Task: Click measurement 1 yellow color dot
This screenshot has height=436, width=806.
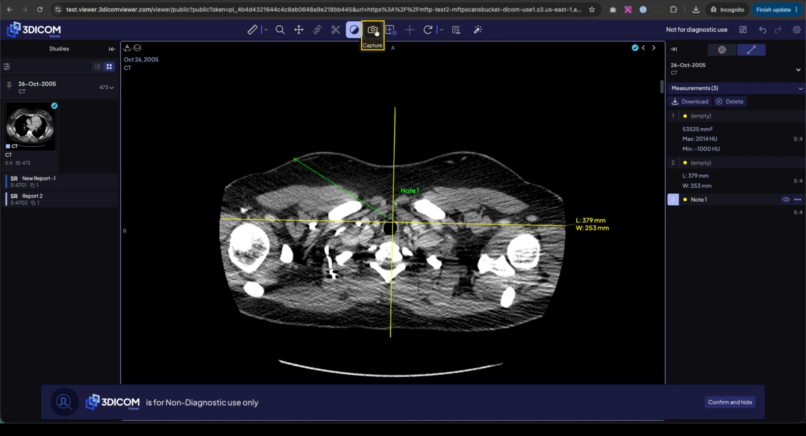Action: coord(685,116)
